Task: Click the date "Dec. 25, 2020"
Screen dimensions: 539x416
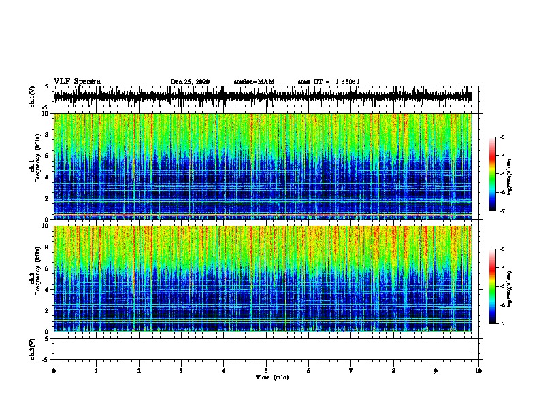Action: 190,82
